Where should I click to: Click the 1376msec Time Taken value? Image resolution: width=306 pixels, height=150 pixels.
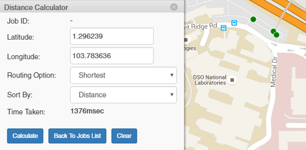pyautogui.click(x=87, y=111)
